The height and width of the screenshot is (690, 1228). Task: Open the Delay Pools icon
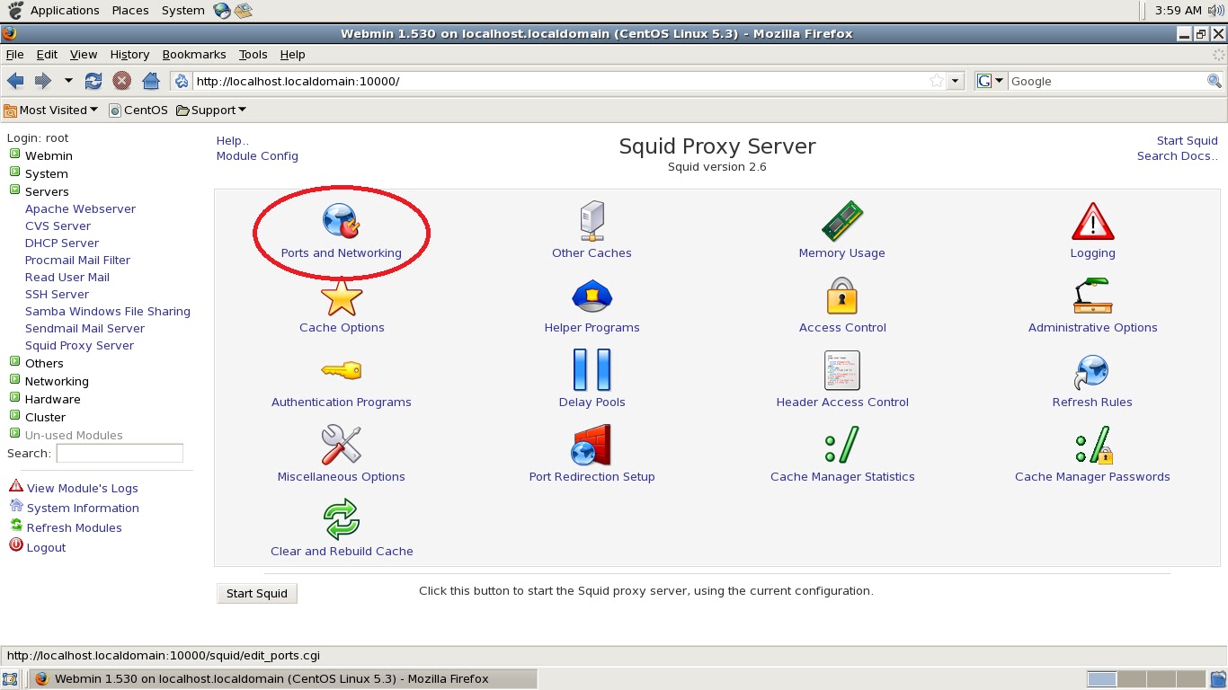pyautogui.click(x=592, y=370)
